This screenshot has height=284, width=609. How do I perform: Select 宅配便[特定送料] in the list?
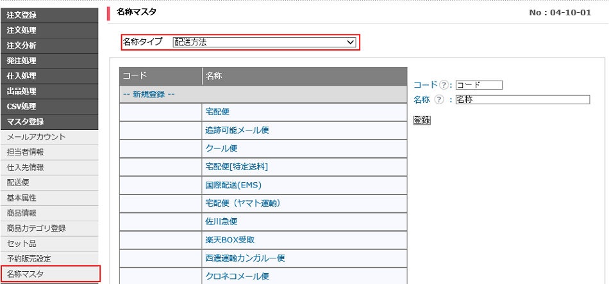(x=237, y=167)
